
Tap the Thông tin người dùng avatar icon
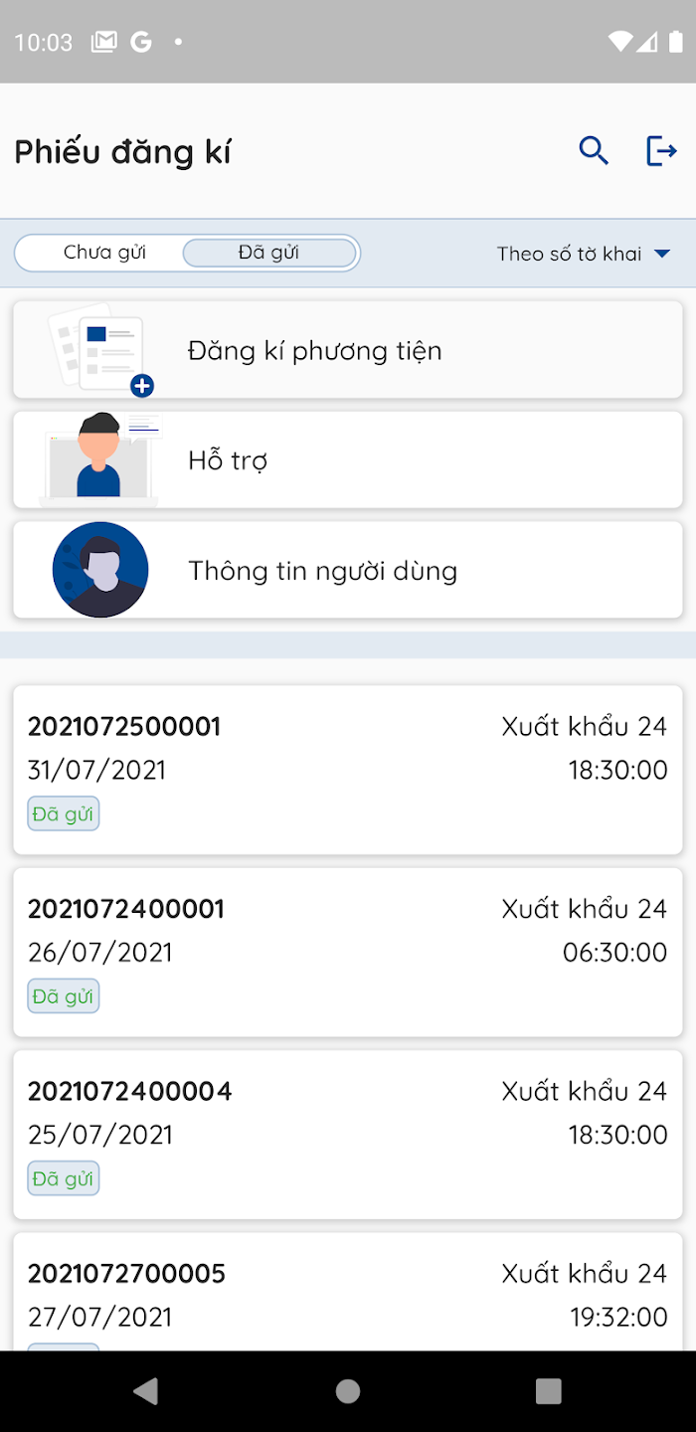(x=100, y=569)
